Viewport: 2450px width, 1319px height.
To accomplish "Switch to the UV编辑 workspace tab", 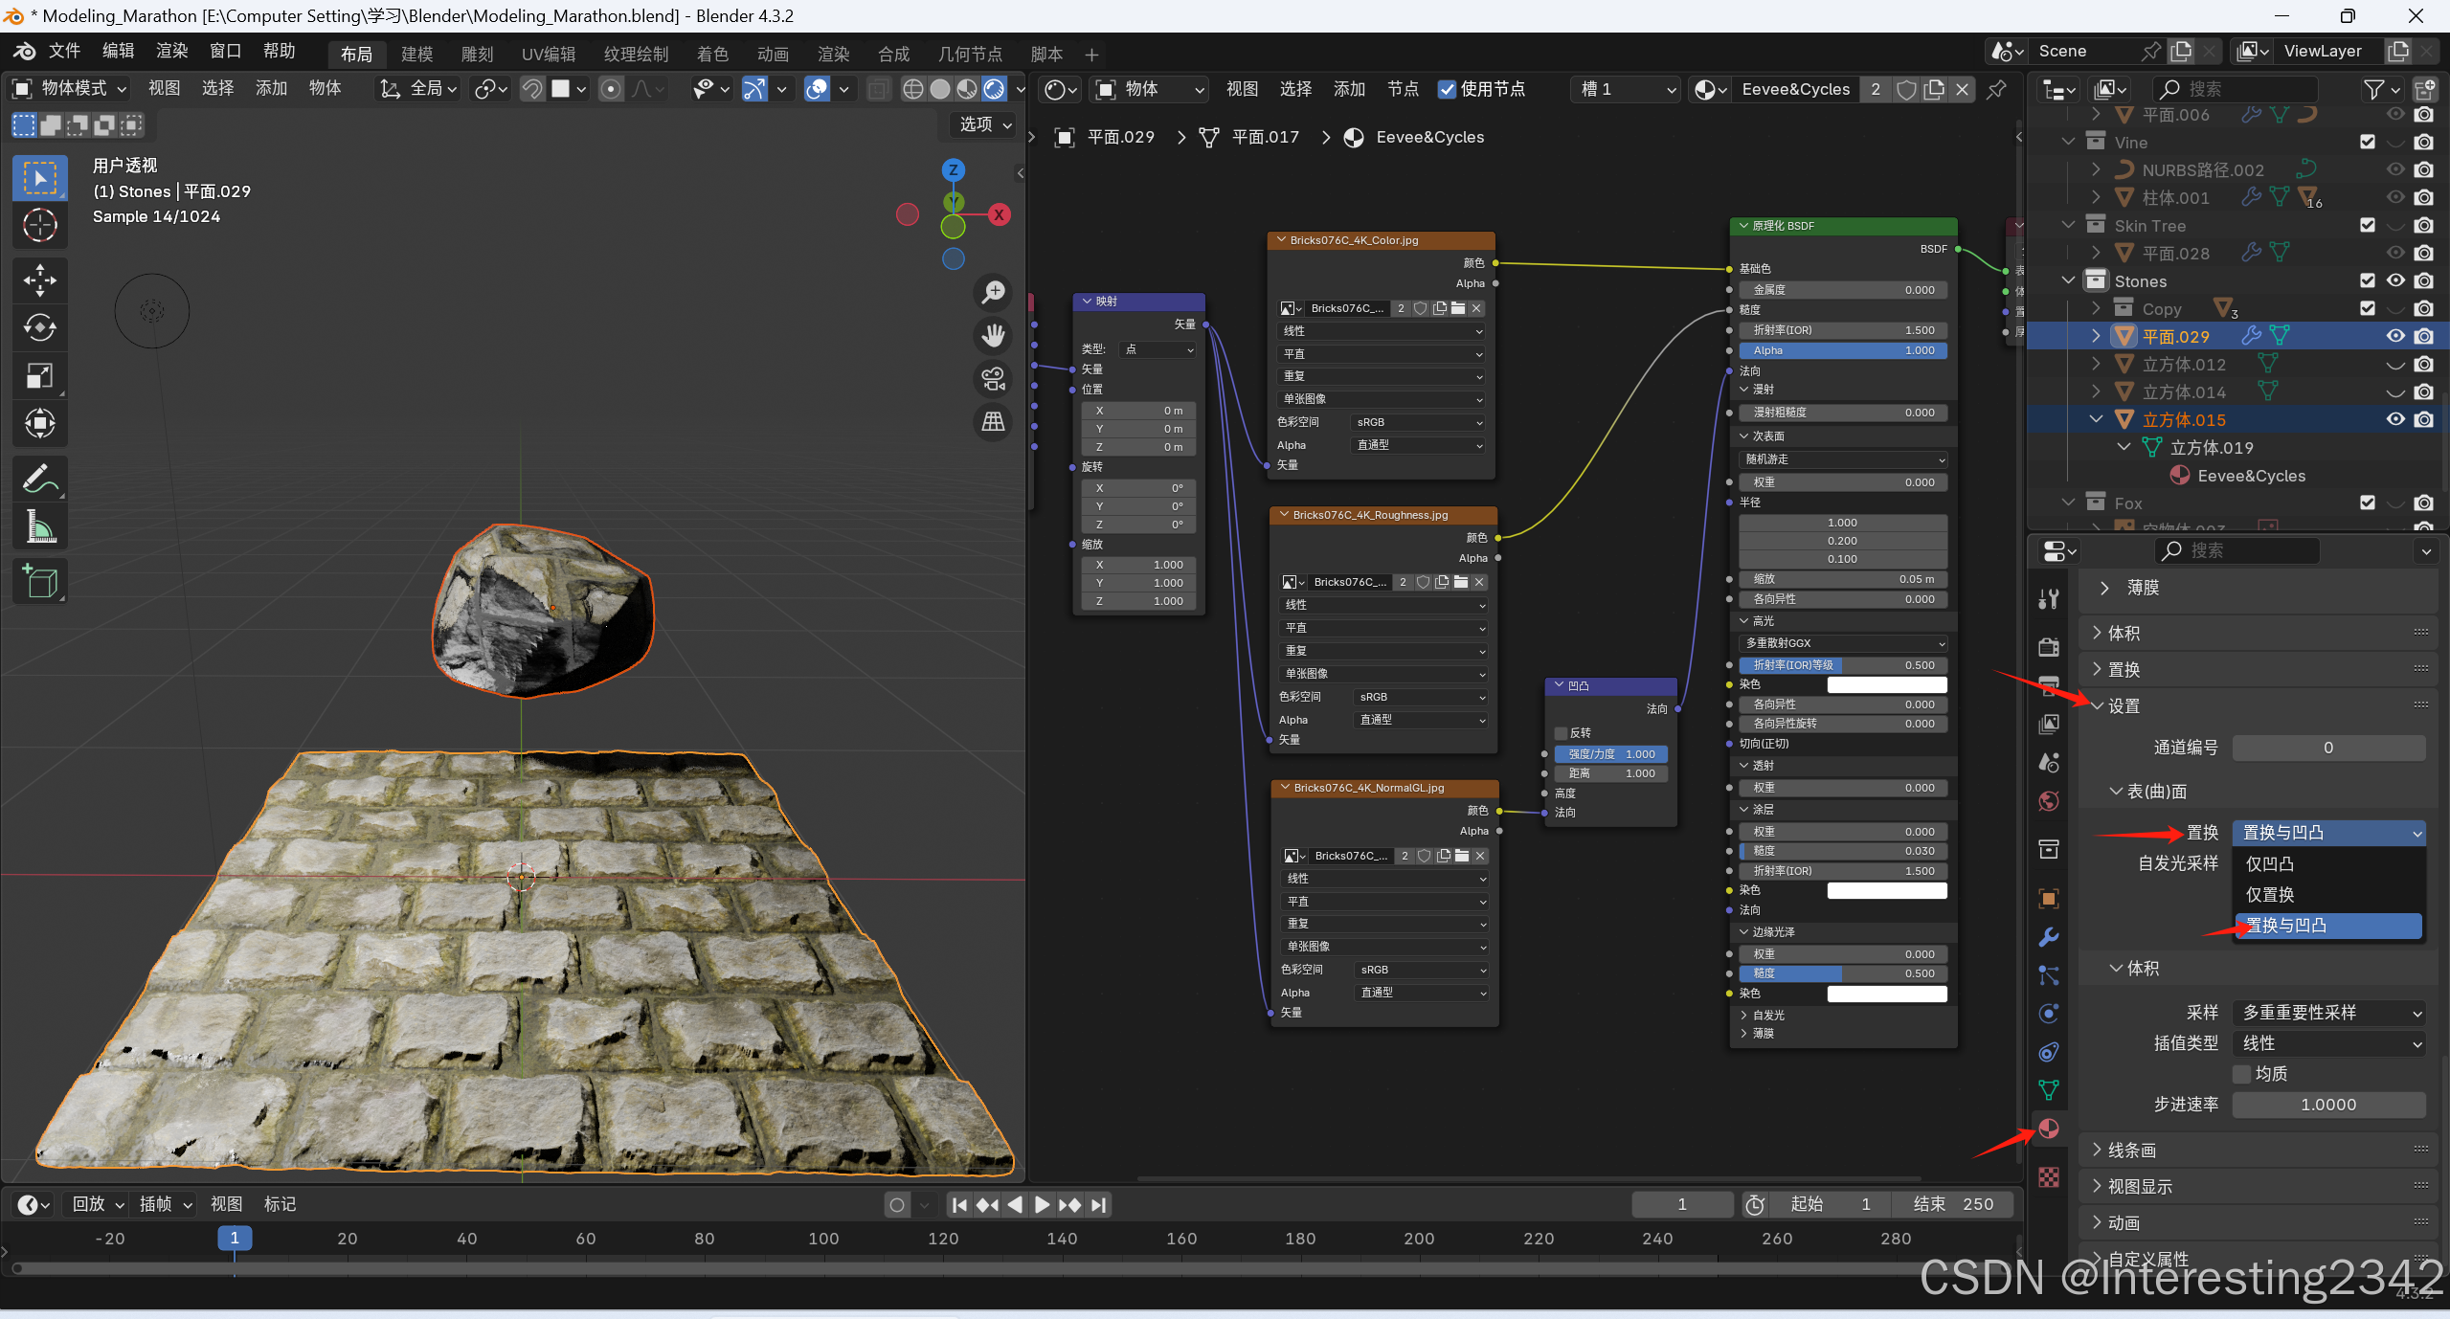I will click(548, 55).
